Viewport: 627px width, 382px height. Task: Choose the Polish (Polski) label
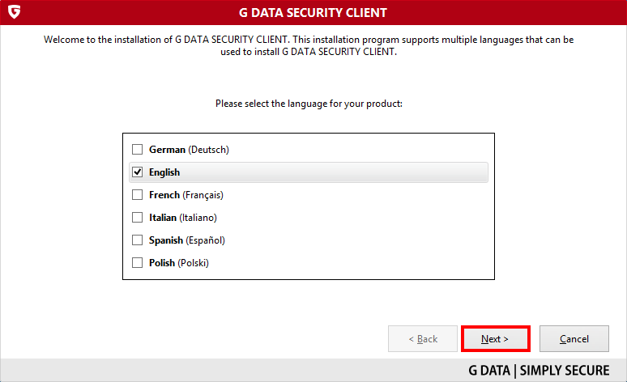(x=179, y=263)
